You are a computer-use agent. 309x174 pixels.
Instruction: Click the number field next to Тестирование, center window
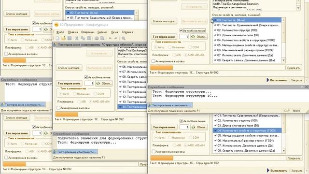pos(89,84)
